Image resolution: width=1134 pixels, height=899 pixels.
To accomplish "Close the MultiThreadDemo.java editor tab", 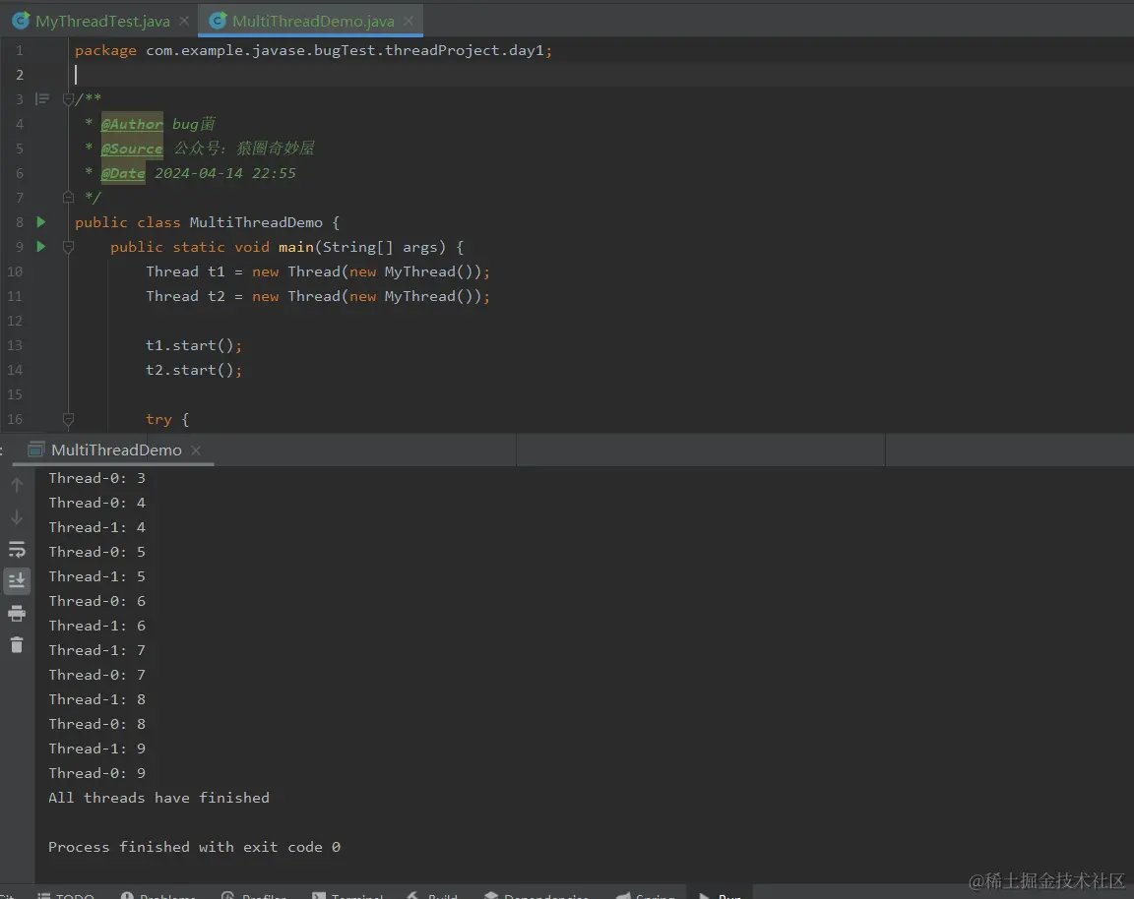I will (409, 21).
